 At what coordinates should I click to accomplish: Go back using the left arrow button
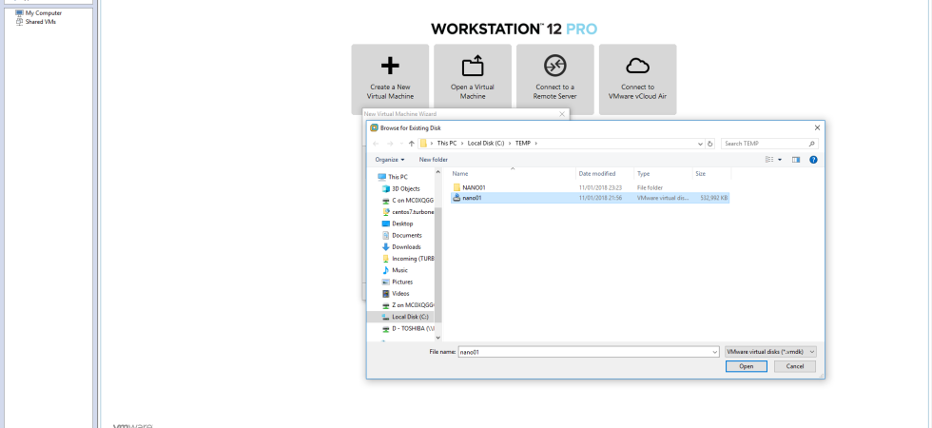(376, 144)
